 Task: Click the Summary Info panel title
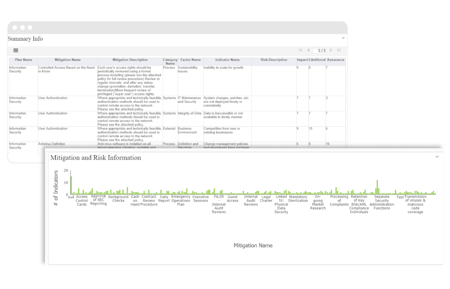tap(25, 39)
